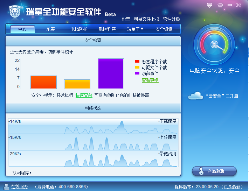249x191 pixels.
Task: Click the purple defense events bar
Action: click(x=111, y=74)
